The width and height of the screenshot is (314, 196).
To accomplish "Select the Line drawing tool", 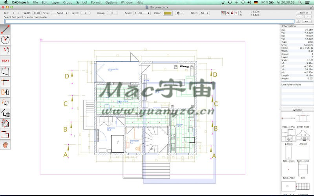I will [5, 29].
